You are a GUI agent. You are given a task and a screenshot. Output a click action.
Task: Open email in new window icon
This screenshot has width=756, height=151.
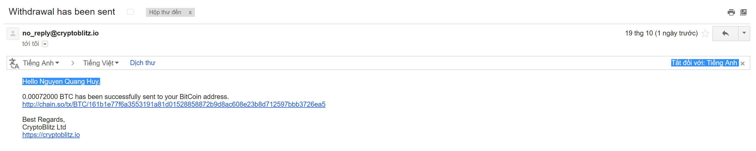(743, 12)
